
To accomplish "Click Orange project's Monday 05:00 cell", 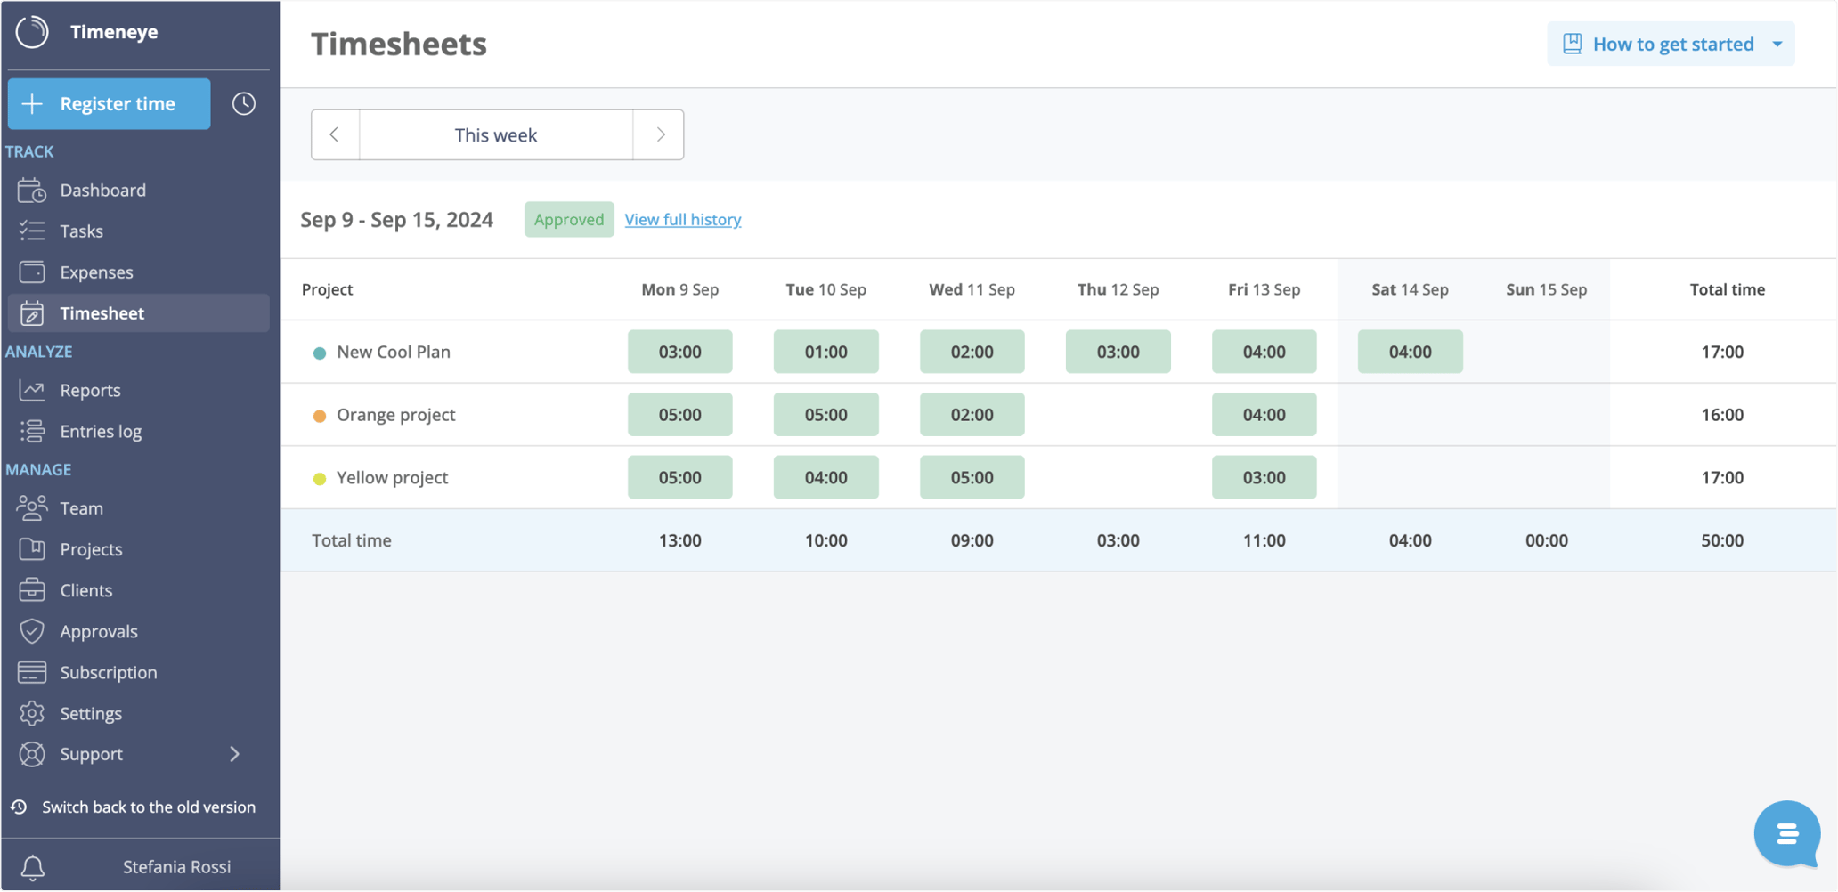I will (x=679, y=414).
